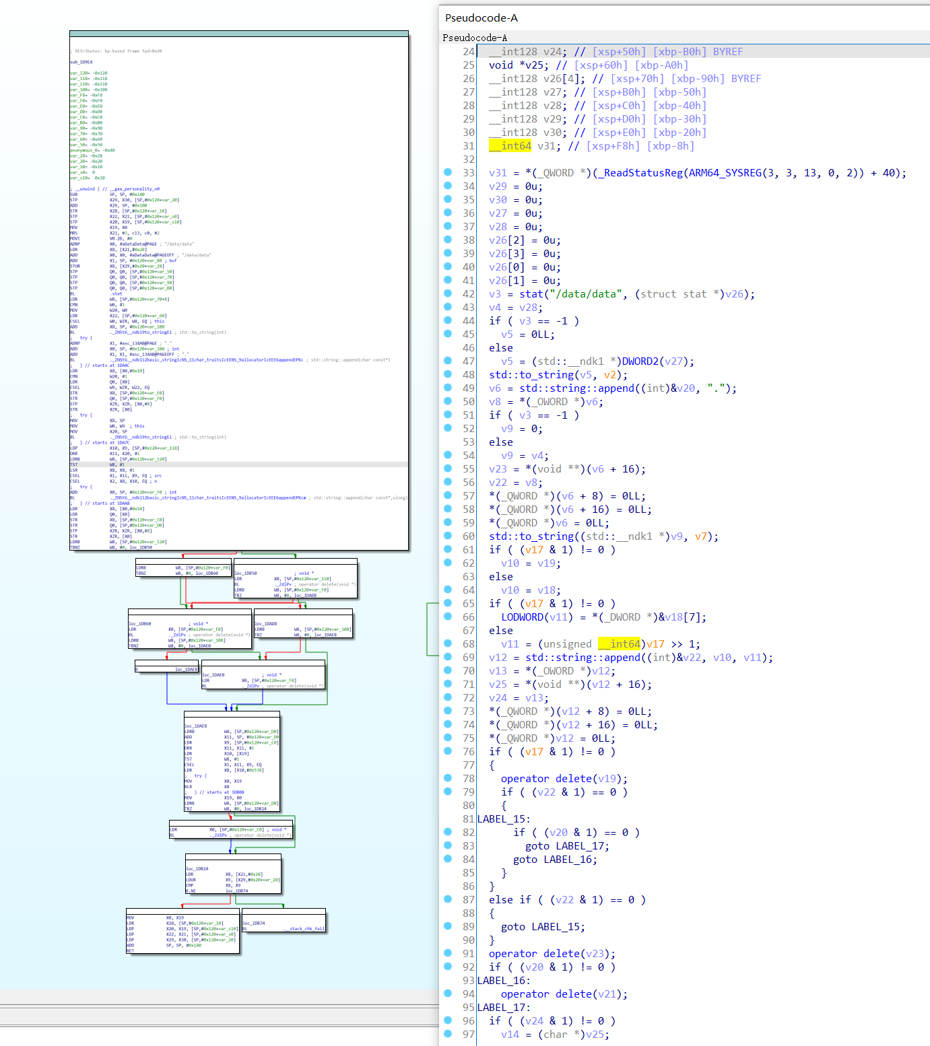930x1046 pixels.
Task: Set breakpoint marker on line 74
Action: pos(448,724)
